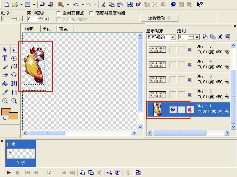Select the Transform tool
237x177 pixels.
(14, 84)
